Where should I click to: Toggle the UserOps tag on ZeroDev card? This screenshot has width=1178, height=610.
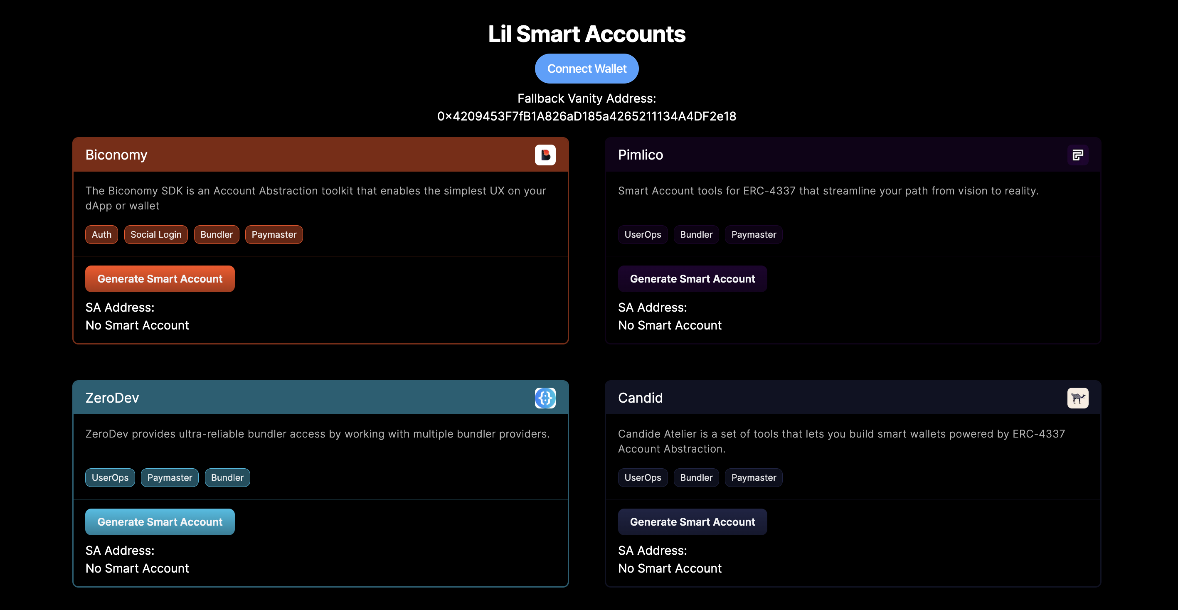pos(110,477)
